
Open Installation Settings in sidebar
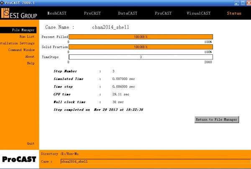click(x=17, y=43)
